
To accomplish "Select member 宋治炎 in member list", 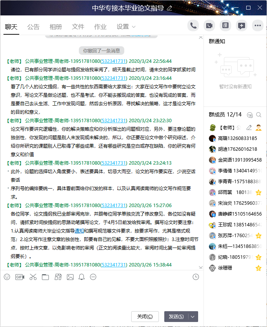I will click(235, 203).
